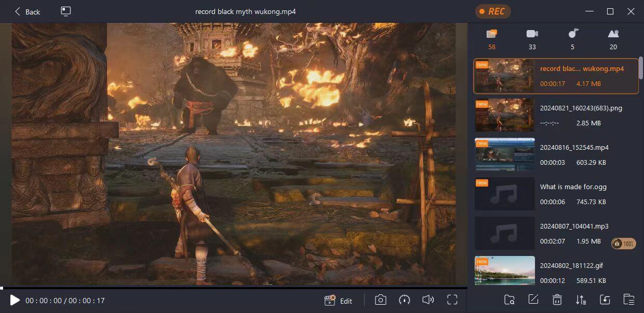The image size is (644, 313).
Task: Maximize the player window
Action: [x=610, y=11]
